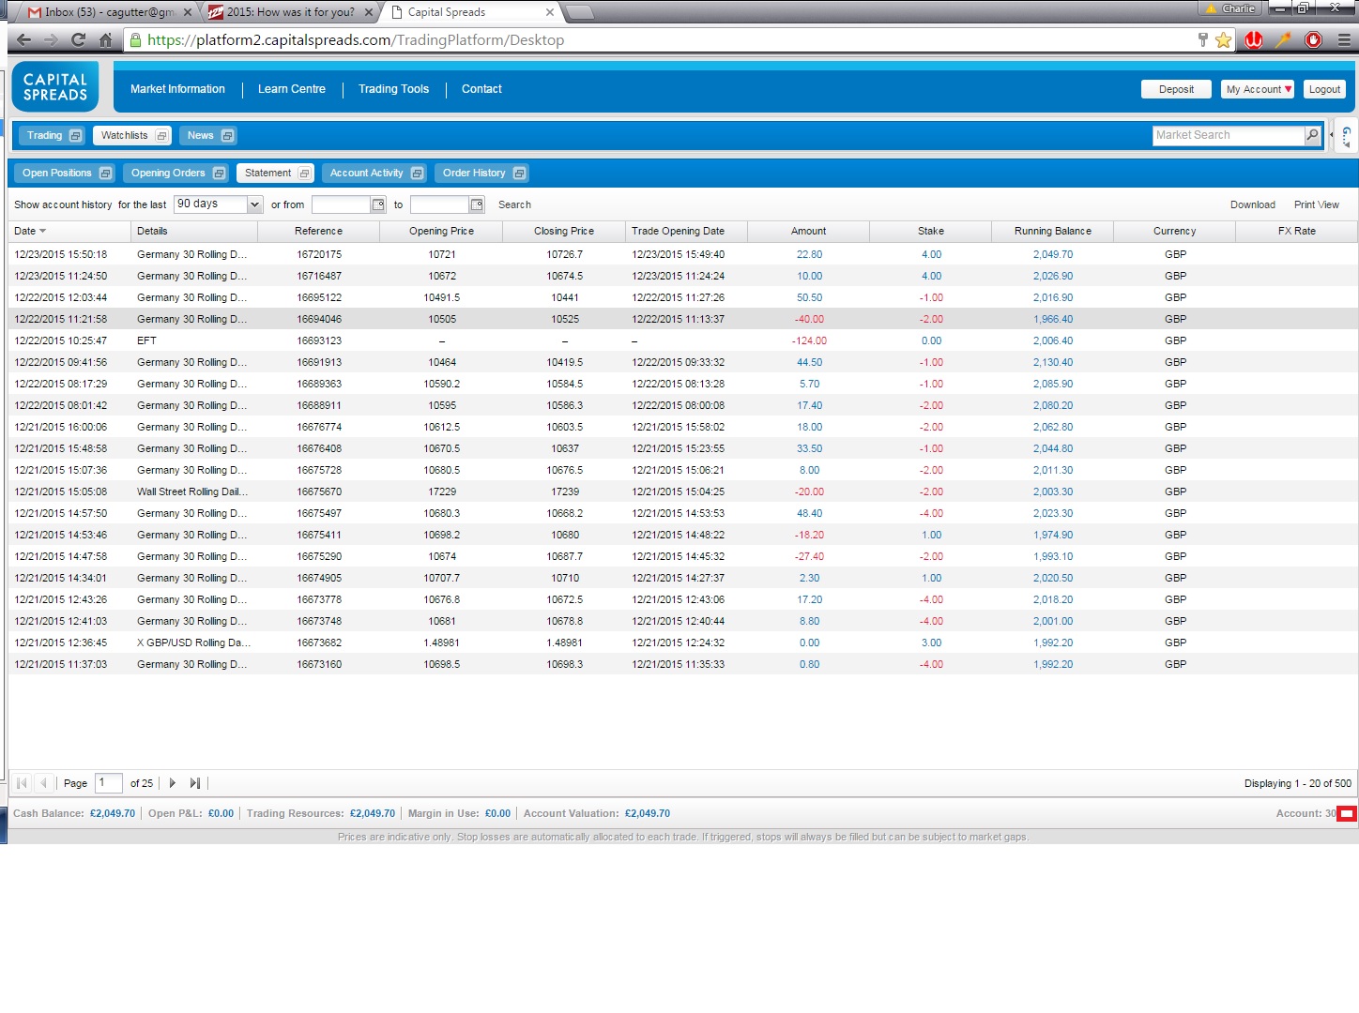Pop out the Watchlists panel icon
Viewport: 1359px width, 1013px height.
point(161,136)
